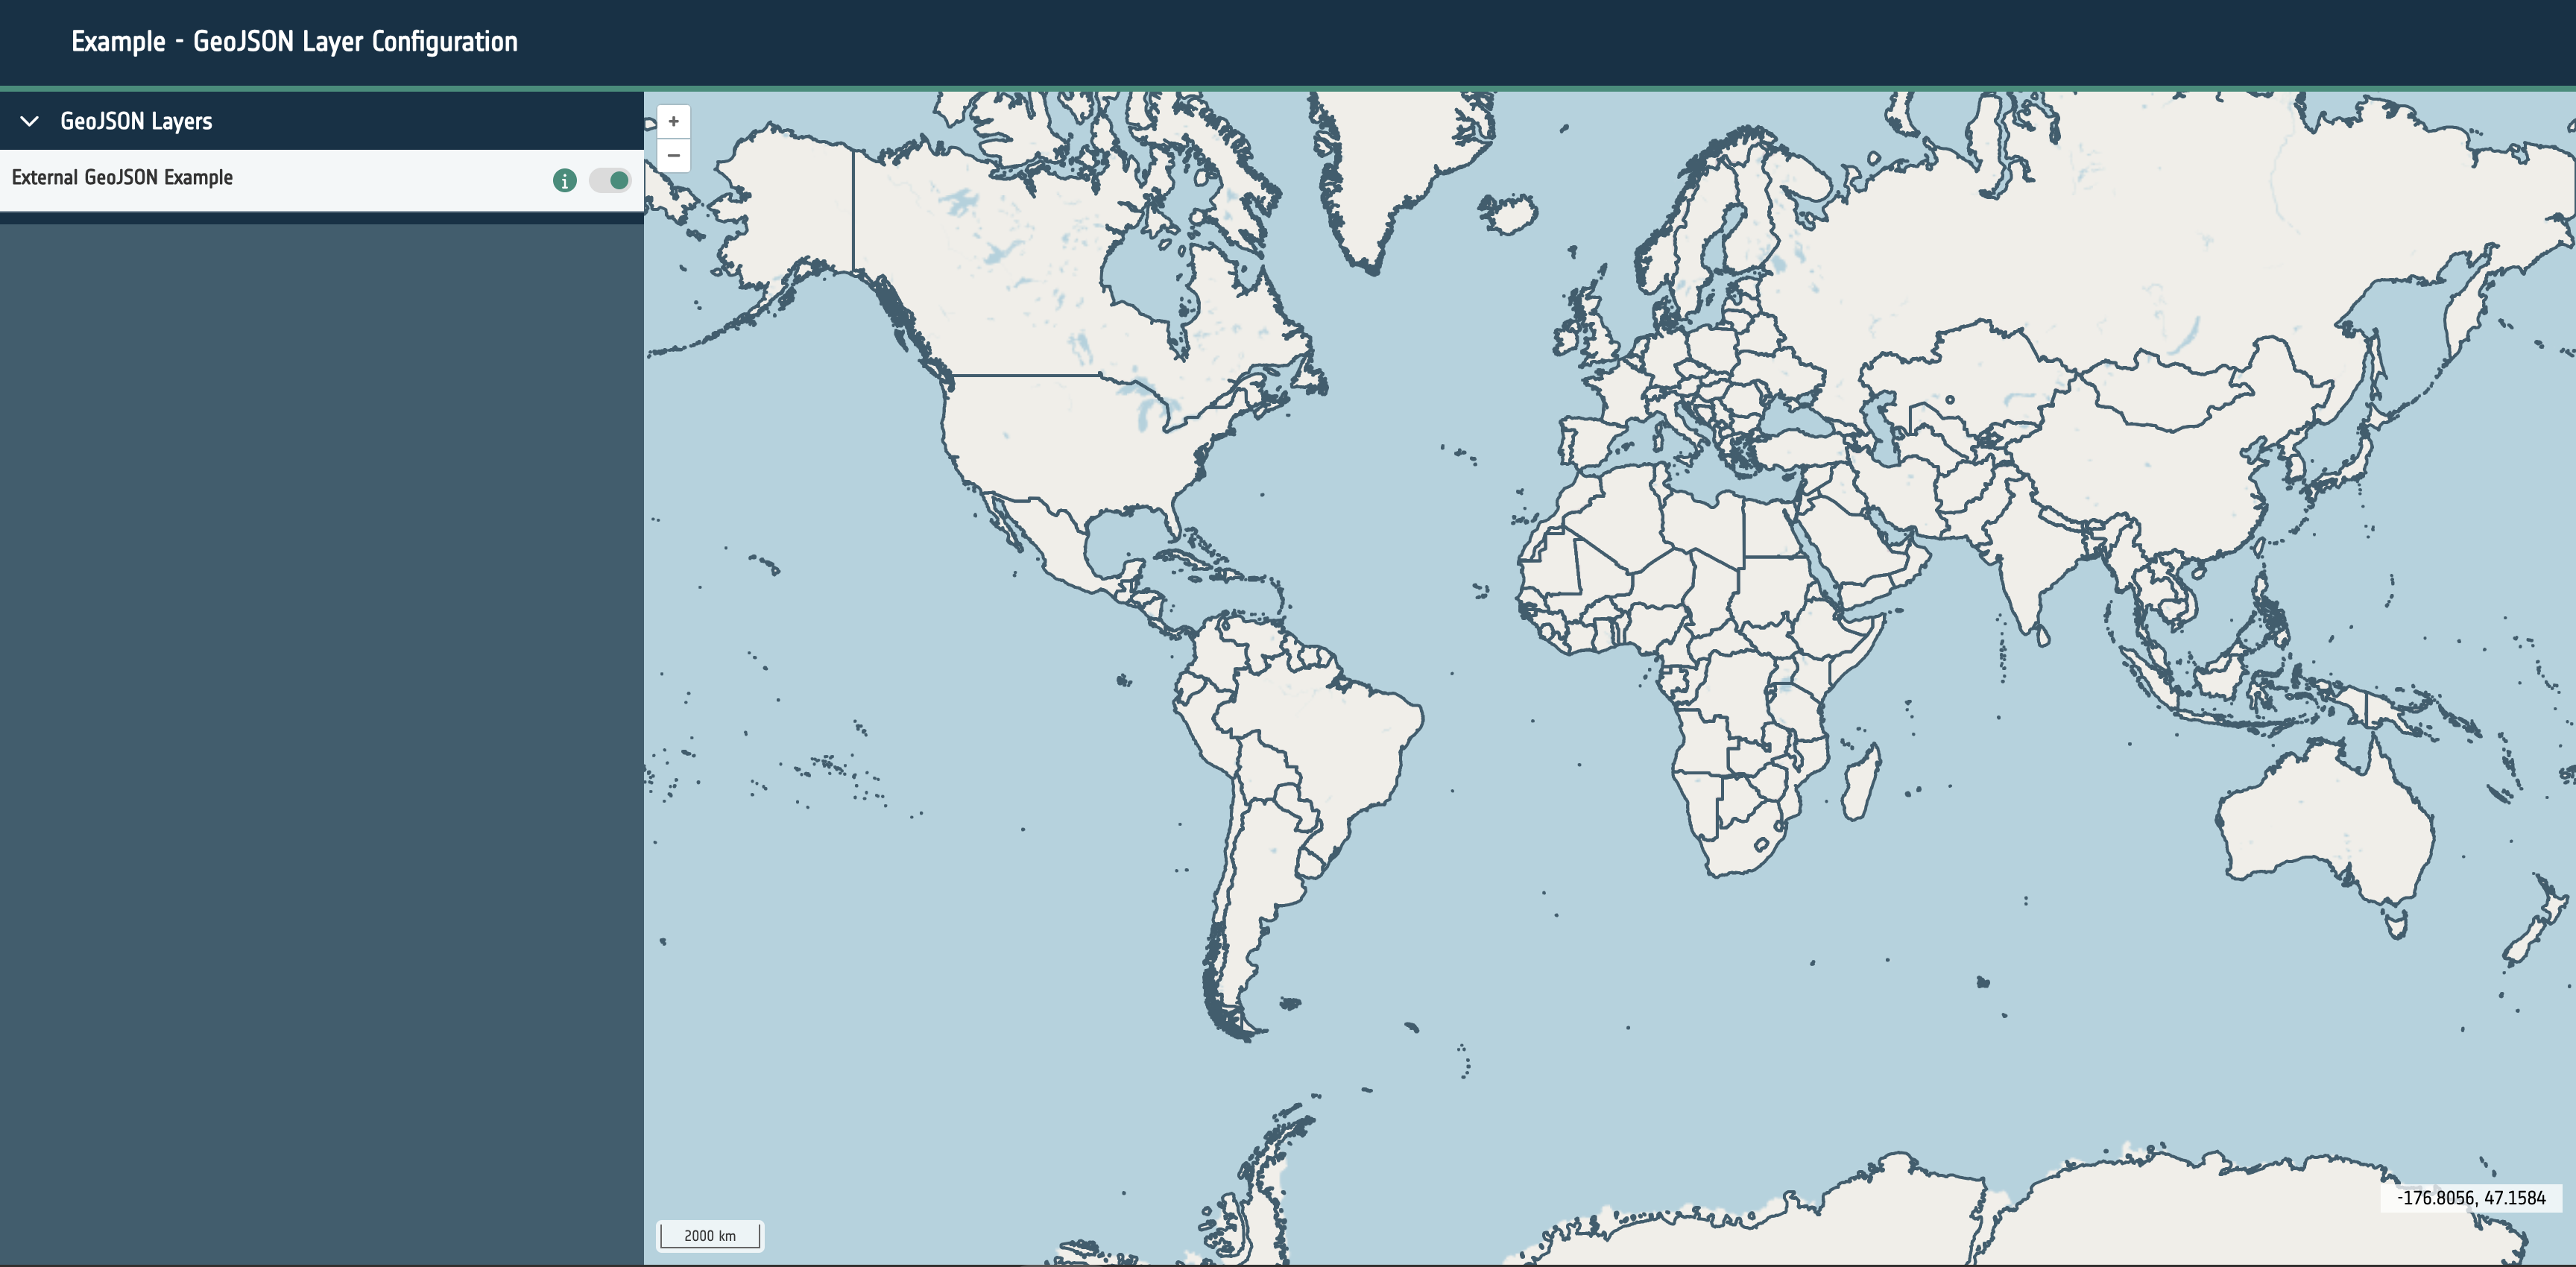Click the coordinate readout -176.8056, 47.1584
Image resolution: width=2576 pixels, height=1267 pixels.
pos(2470,1197)
